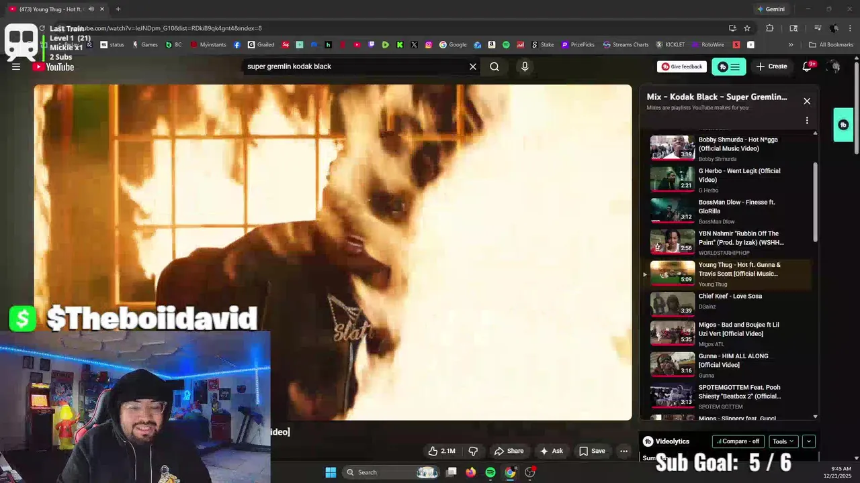Click the Windows taskbar Search box

(392, 472)
